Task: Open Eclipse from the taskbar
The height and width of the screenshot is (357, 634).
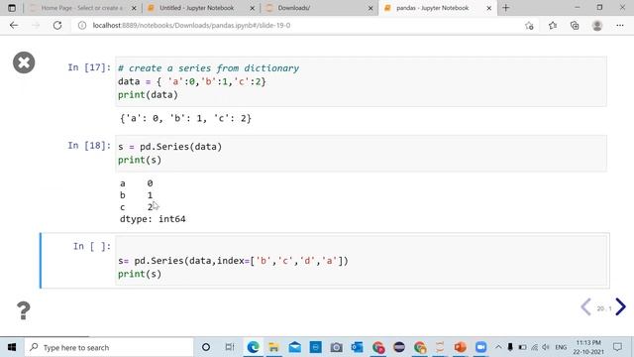Action: [x=399, y=347]
